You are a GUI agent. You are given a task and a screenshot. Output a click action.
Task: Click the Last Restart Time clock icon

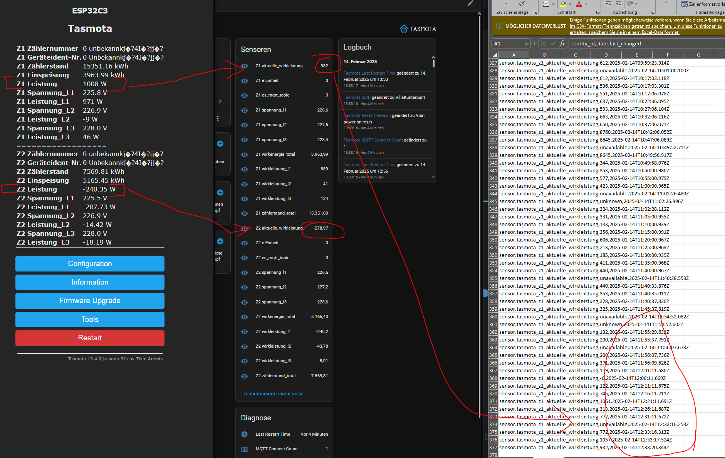[x=244, y=434]
